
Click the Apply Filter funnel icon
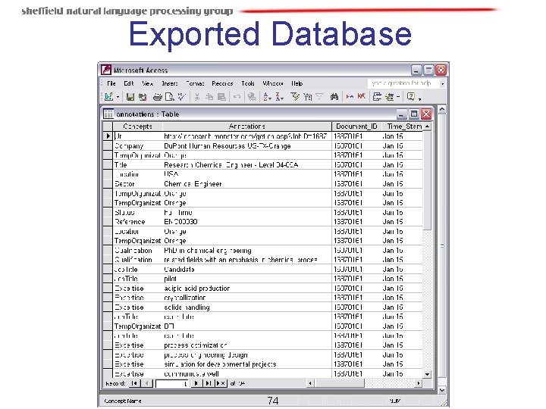tap(319, 97)
